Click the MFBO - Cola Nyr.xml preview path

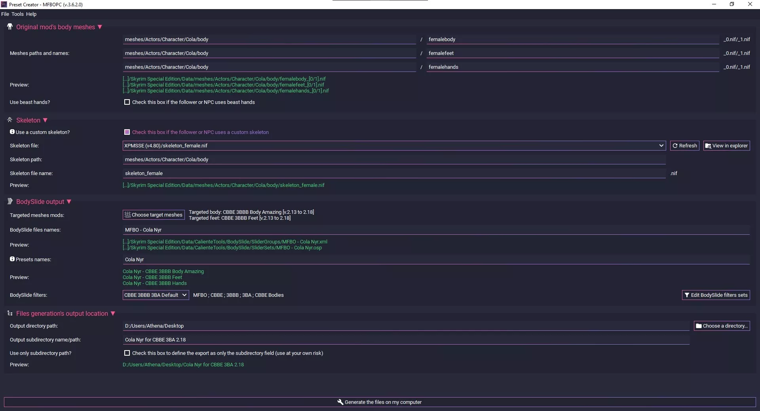pyautogui.click(x=225, y=241)
